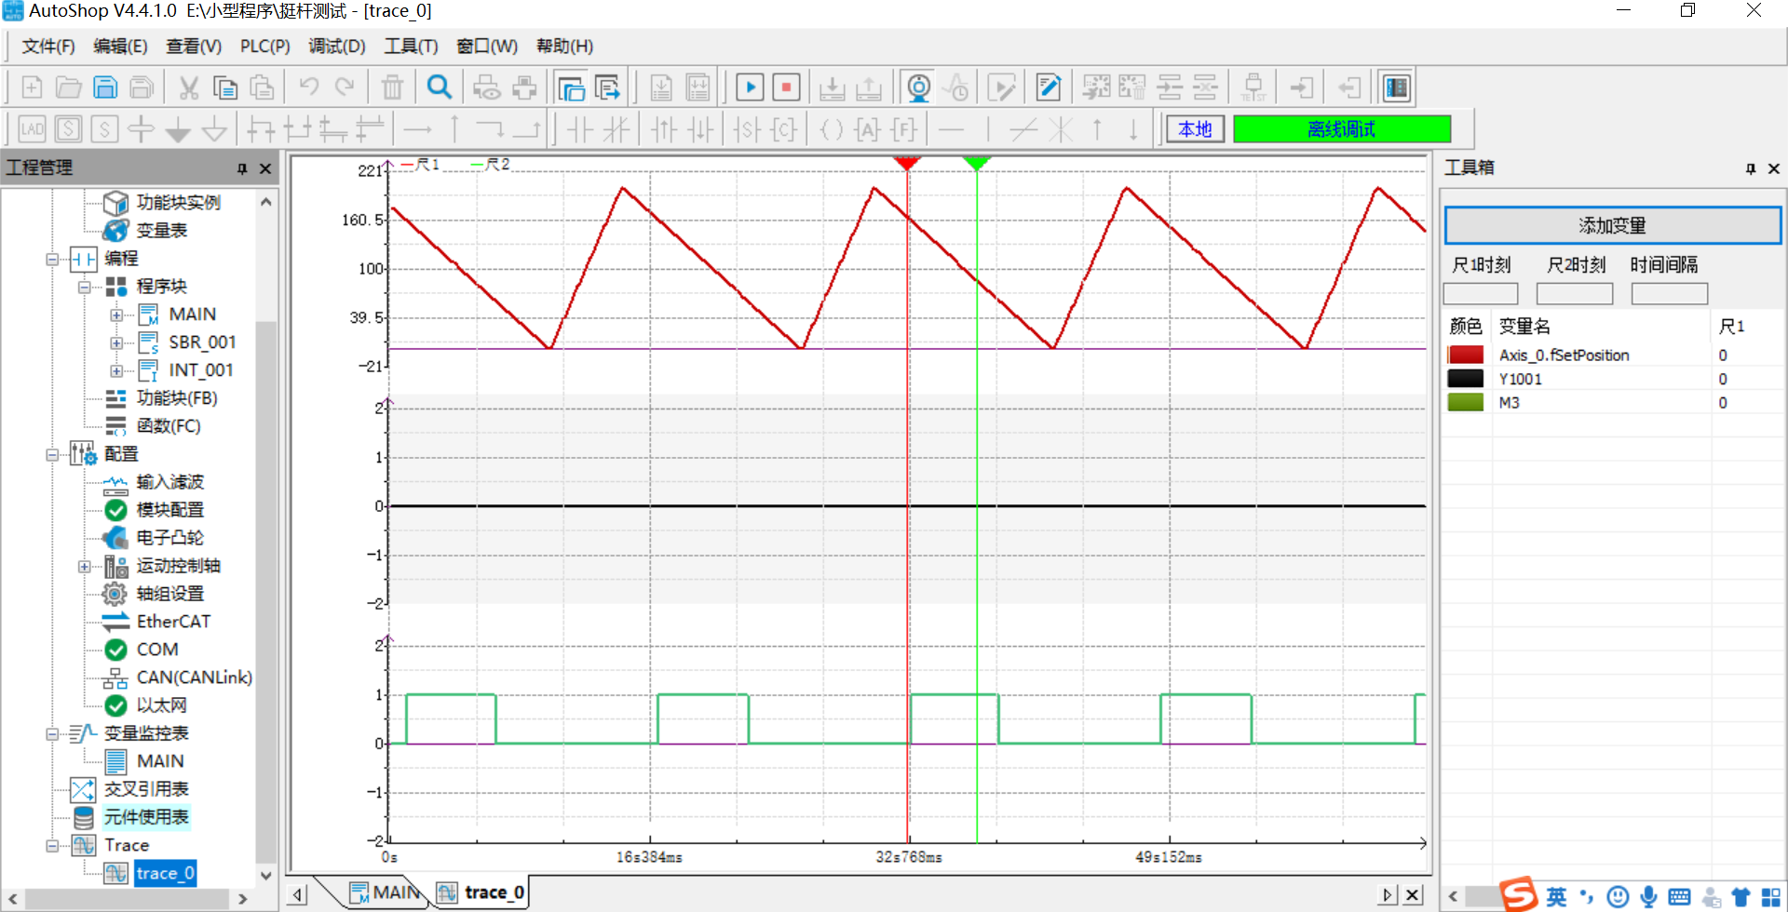Switch to the trace_0 tab
This screenshot has height=912, width=1788.
[x=482, y=892]
